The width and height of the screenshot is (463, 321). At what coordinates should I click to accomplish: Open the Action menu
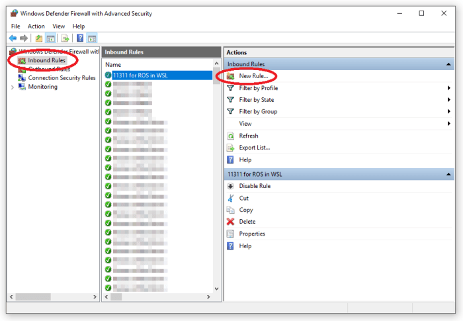[x=36, y=26]
